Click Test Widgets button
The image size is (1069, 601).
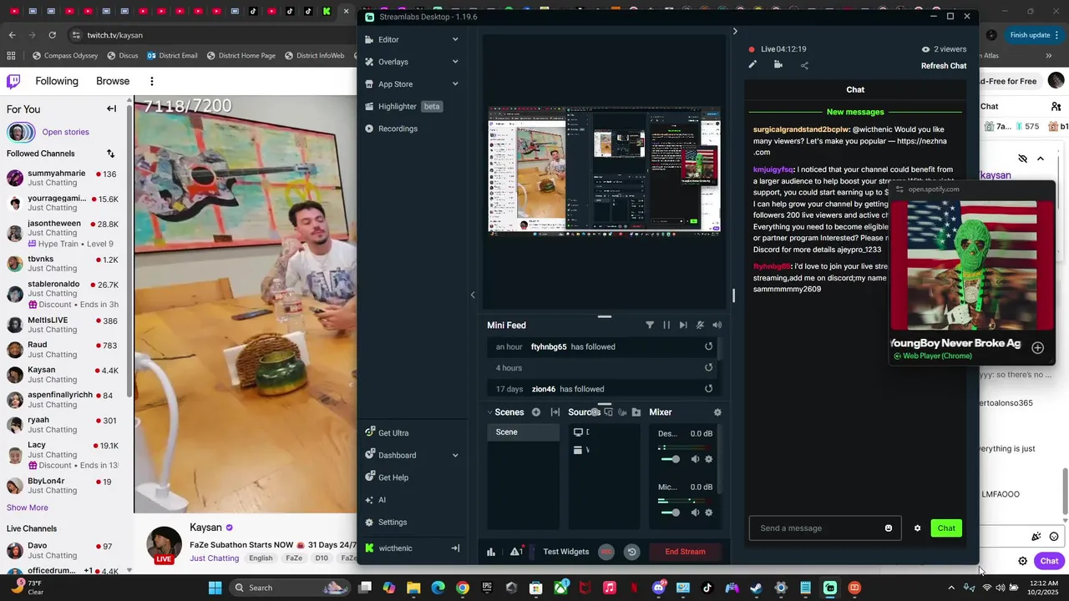click(566, 552)
